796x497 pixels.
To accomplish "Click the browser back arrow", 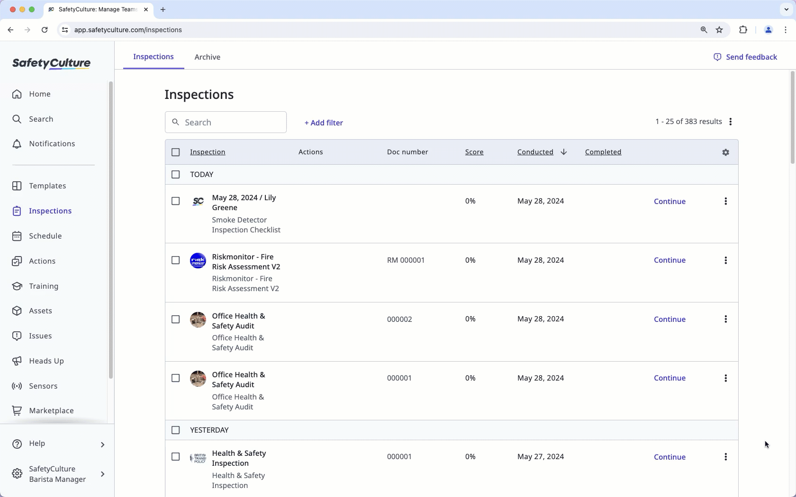I will pos(10,30).
